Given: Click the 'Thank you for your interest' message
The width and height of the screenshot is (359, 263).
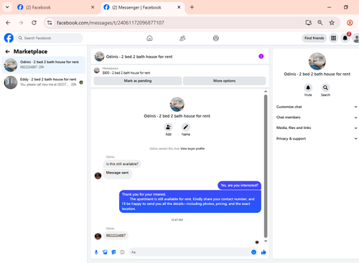Looking at the screenshot, I should [x=190, y=201].
